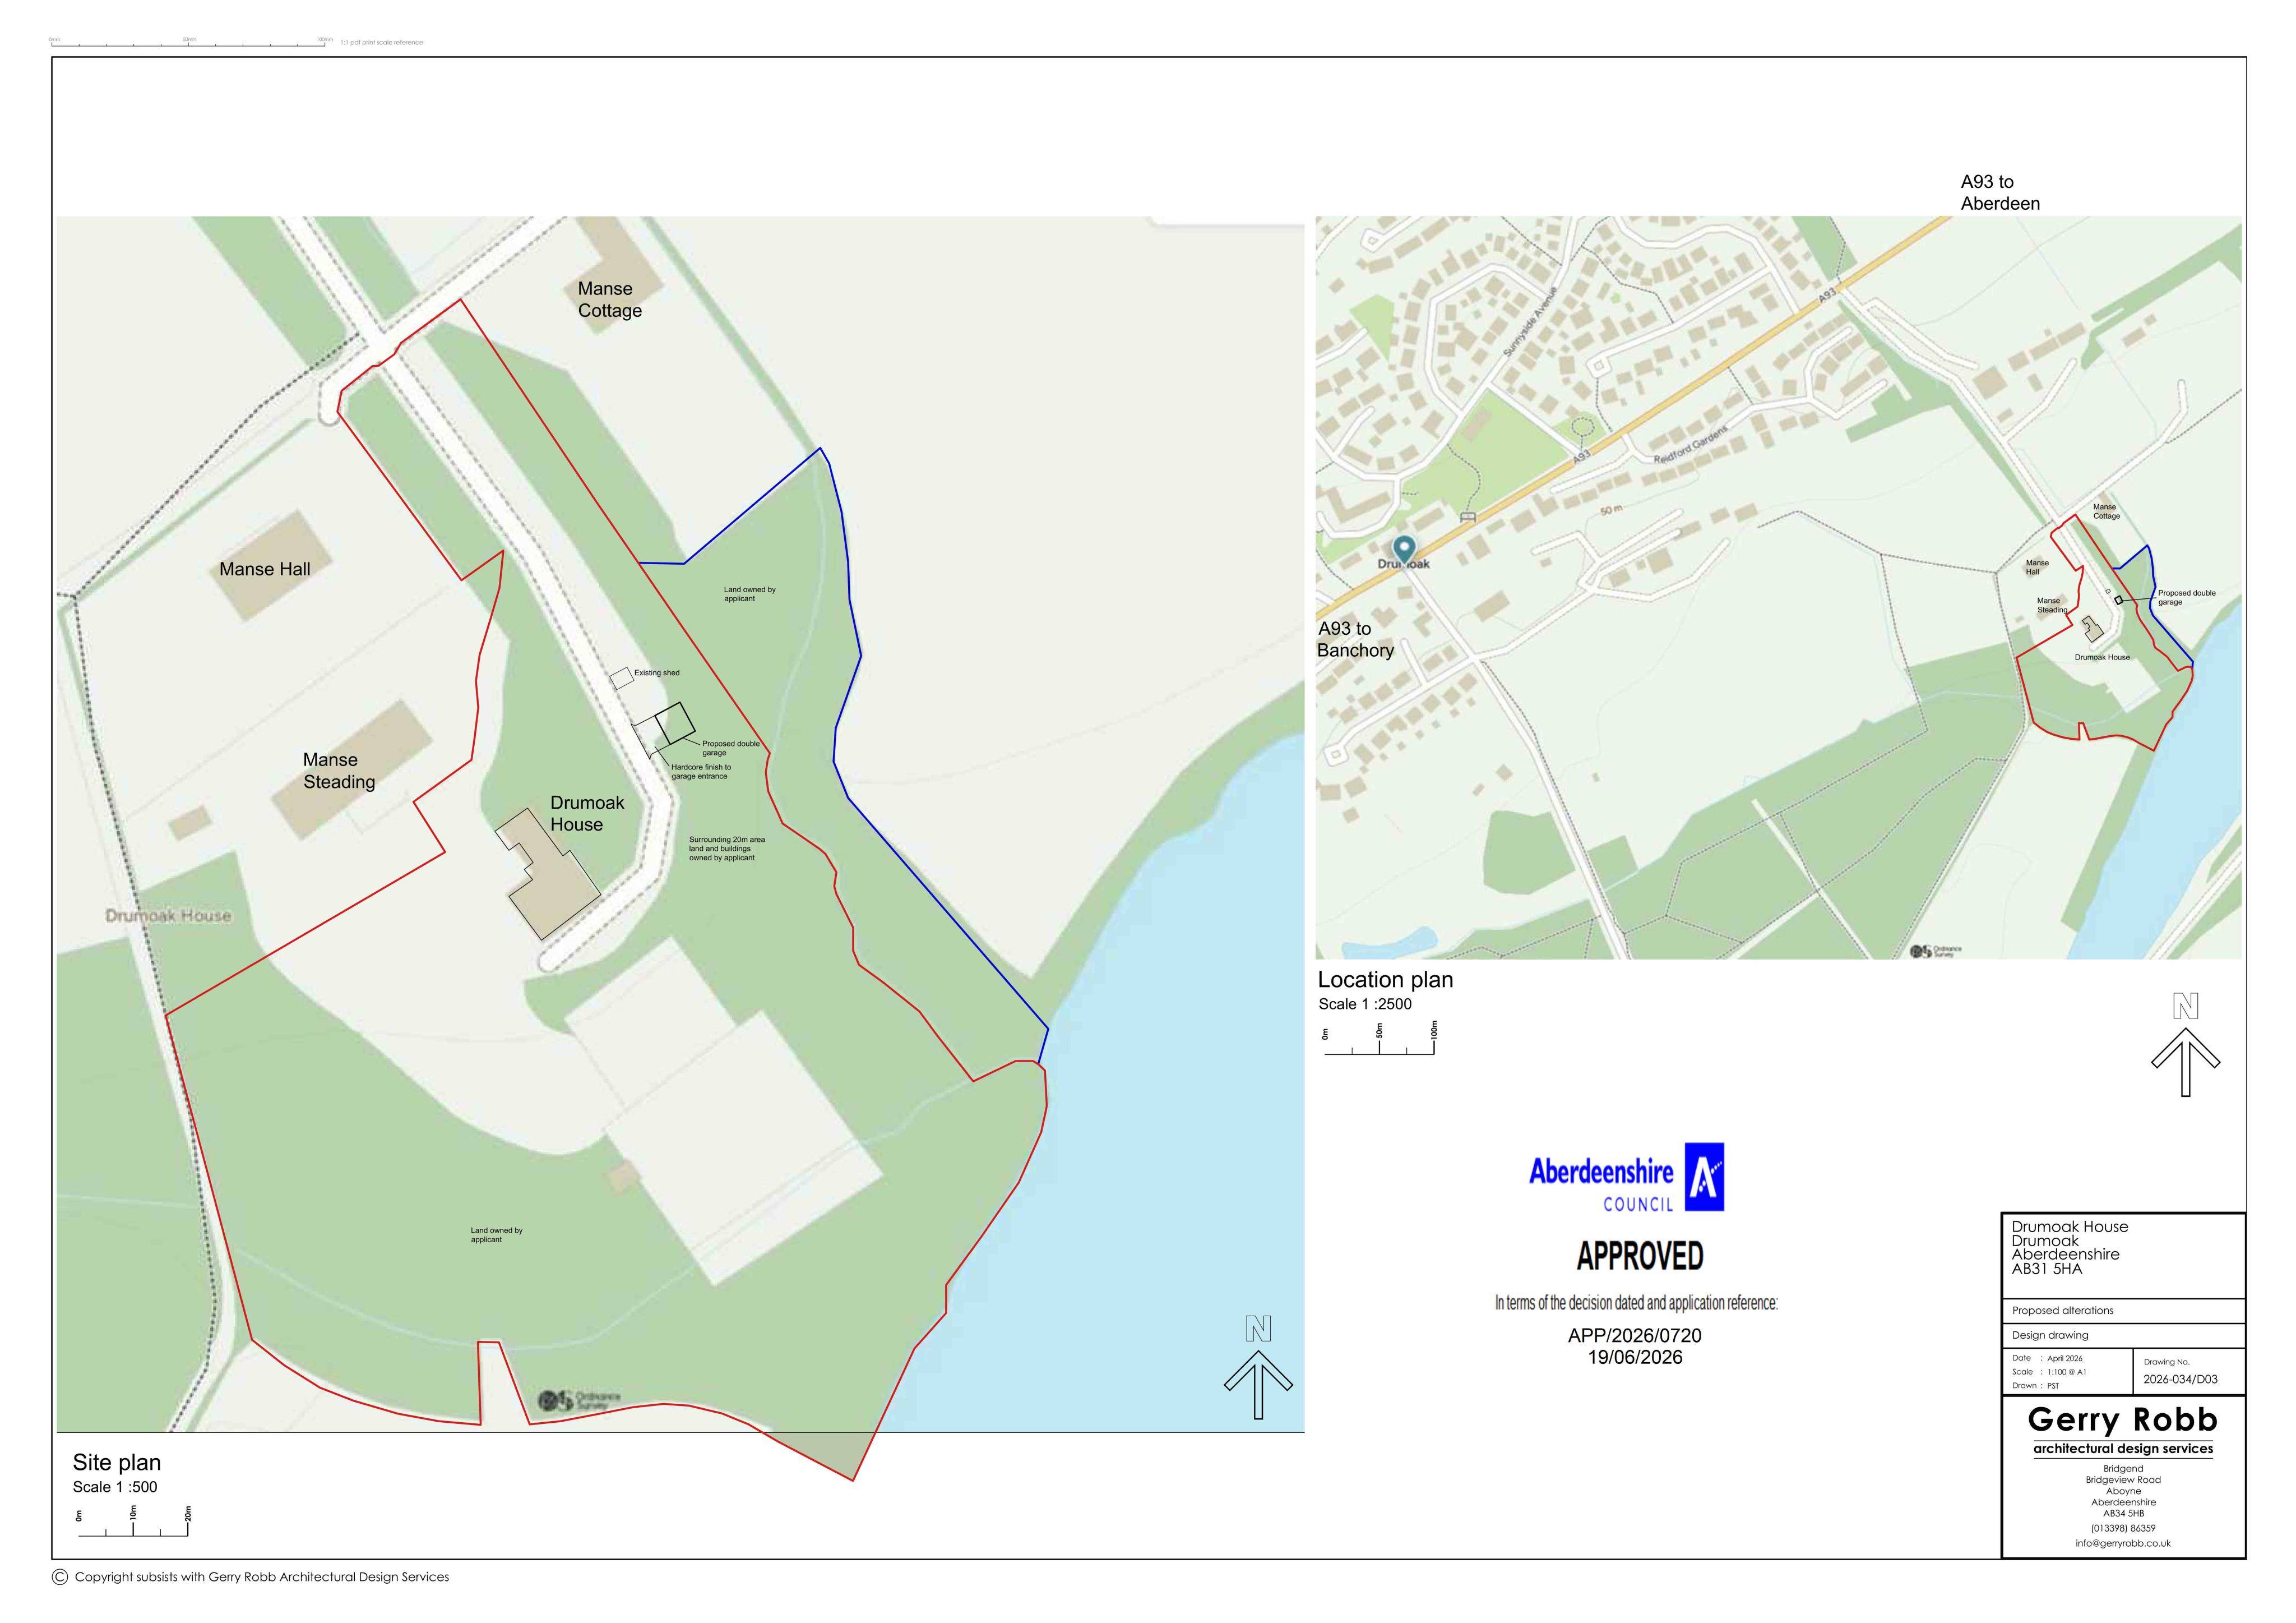Click the 'Proposed alterations' title block row
The image size is (2296, 1623).
point(2123,1311)
